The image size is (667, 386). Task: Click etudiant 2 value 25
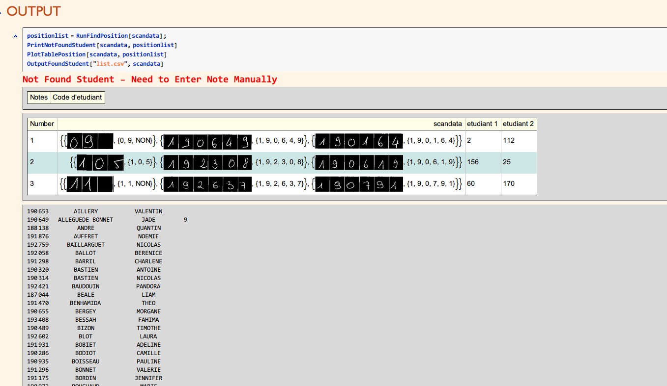tap(507, 162)
